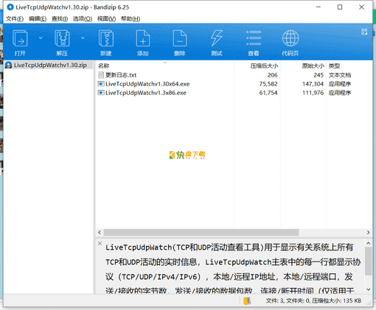Click the archive icon in status bar
Viewport: 376px width, 310px height.
(x=247, y=301)
